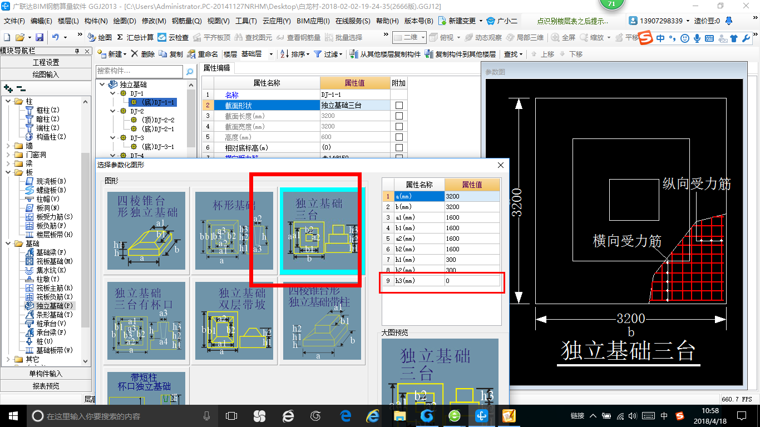Click the 报表预览 navigator button

click(46, 386)
